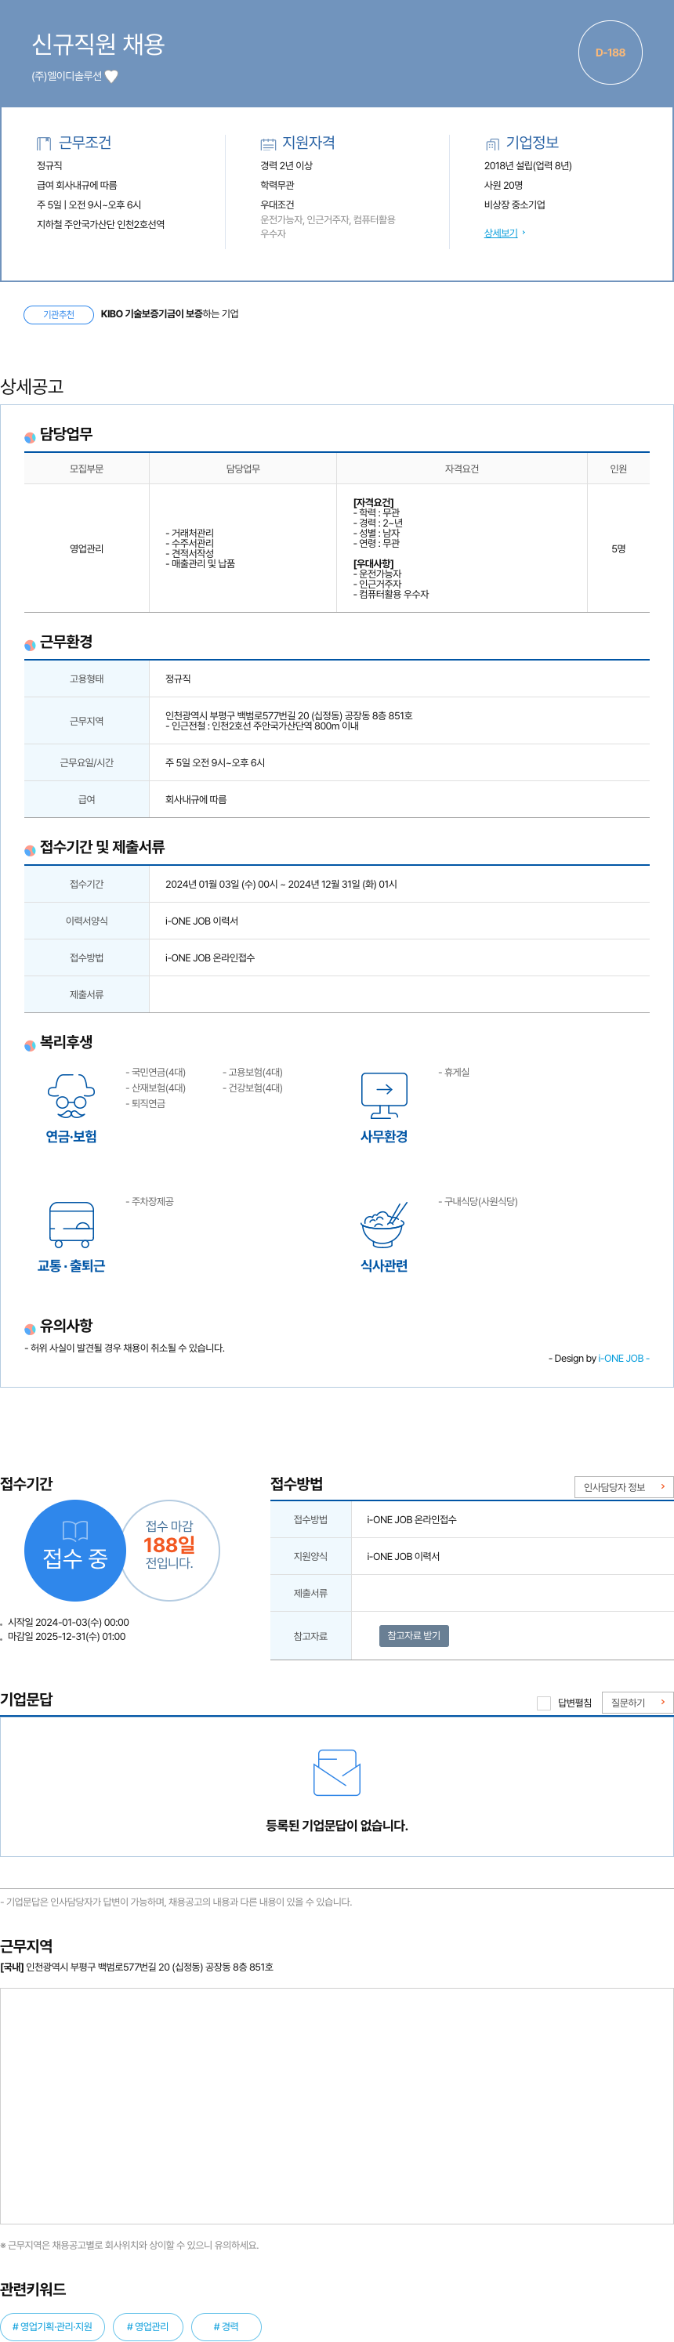Screen dimensions: 674x2342
Task: Select the #경력 keyword tag
Action: [x=226, y=2326]
